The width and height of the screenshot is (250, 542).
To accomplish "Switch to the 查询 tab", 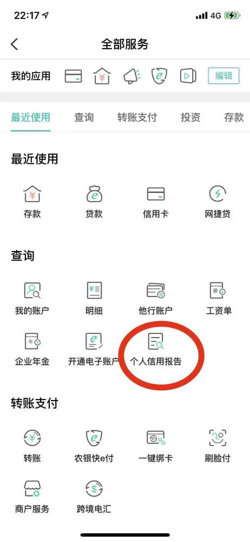I will [x=84, y=118].
